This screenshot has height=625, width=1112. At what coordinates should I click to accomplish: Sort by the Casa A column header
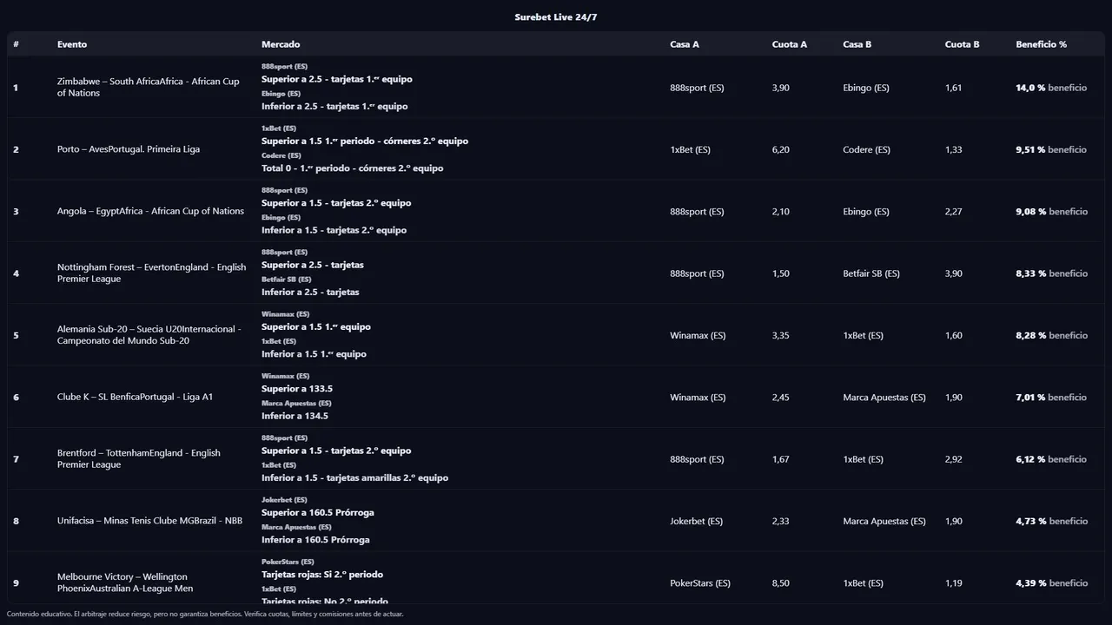pos(685,44)
